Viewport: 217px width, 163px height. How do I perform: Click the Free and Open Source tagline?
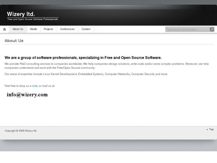click(x=33, y=19)
